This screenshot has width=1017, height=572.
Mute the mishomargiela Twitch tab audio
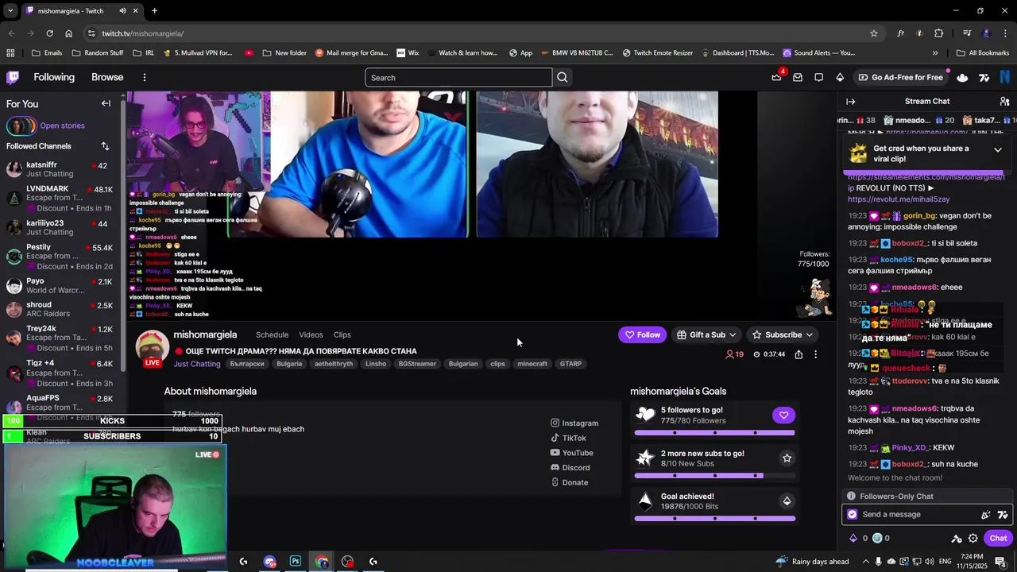(x=122, y=11)
